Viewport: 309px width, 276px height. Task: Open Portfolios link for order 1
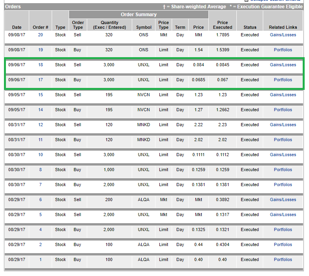pos(283,259)
